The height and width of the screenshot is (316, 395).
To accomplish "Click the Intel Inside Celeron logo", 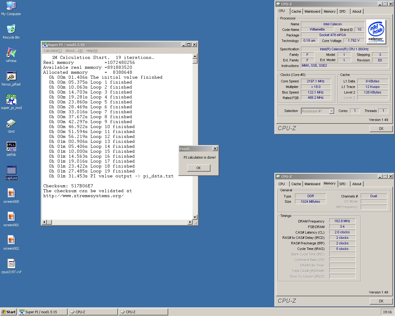I will (x=376, y=31).
